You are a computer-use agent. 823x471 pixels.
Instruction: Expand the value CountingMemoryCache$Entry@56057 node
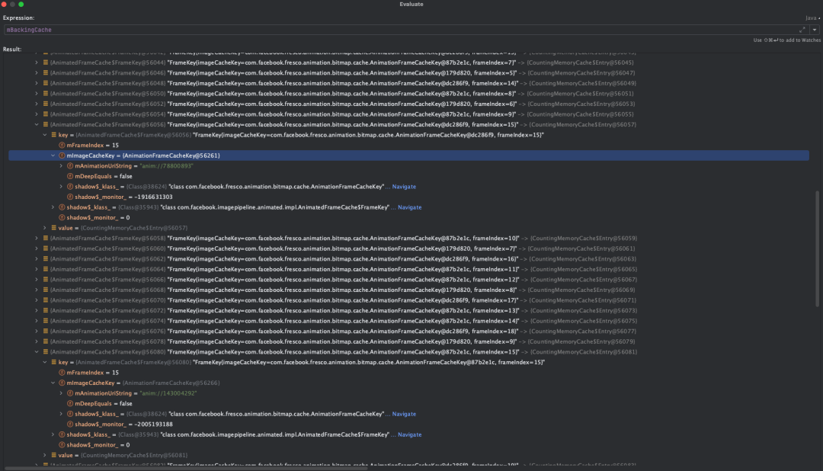(x=45, y=228)
